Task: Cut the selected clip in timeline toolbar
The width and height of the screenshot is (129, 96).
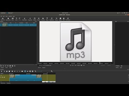Action: [x=4, y=71]
